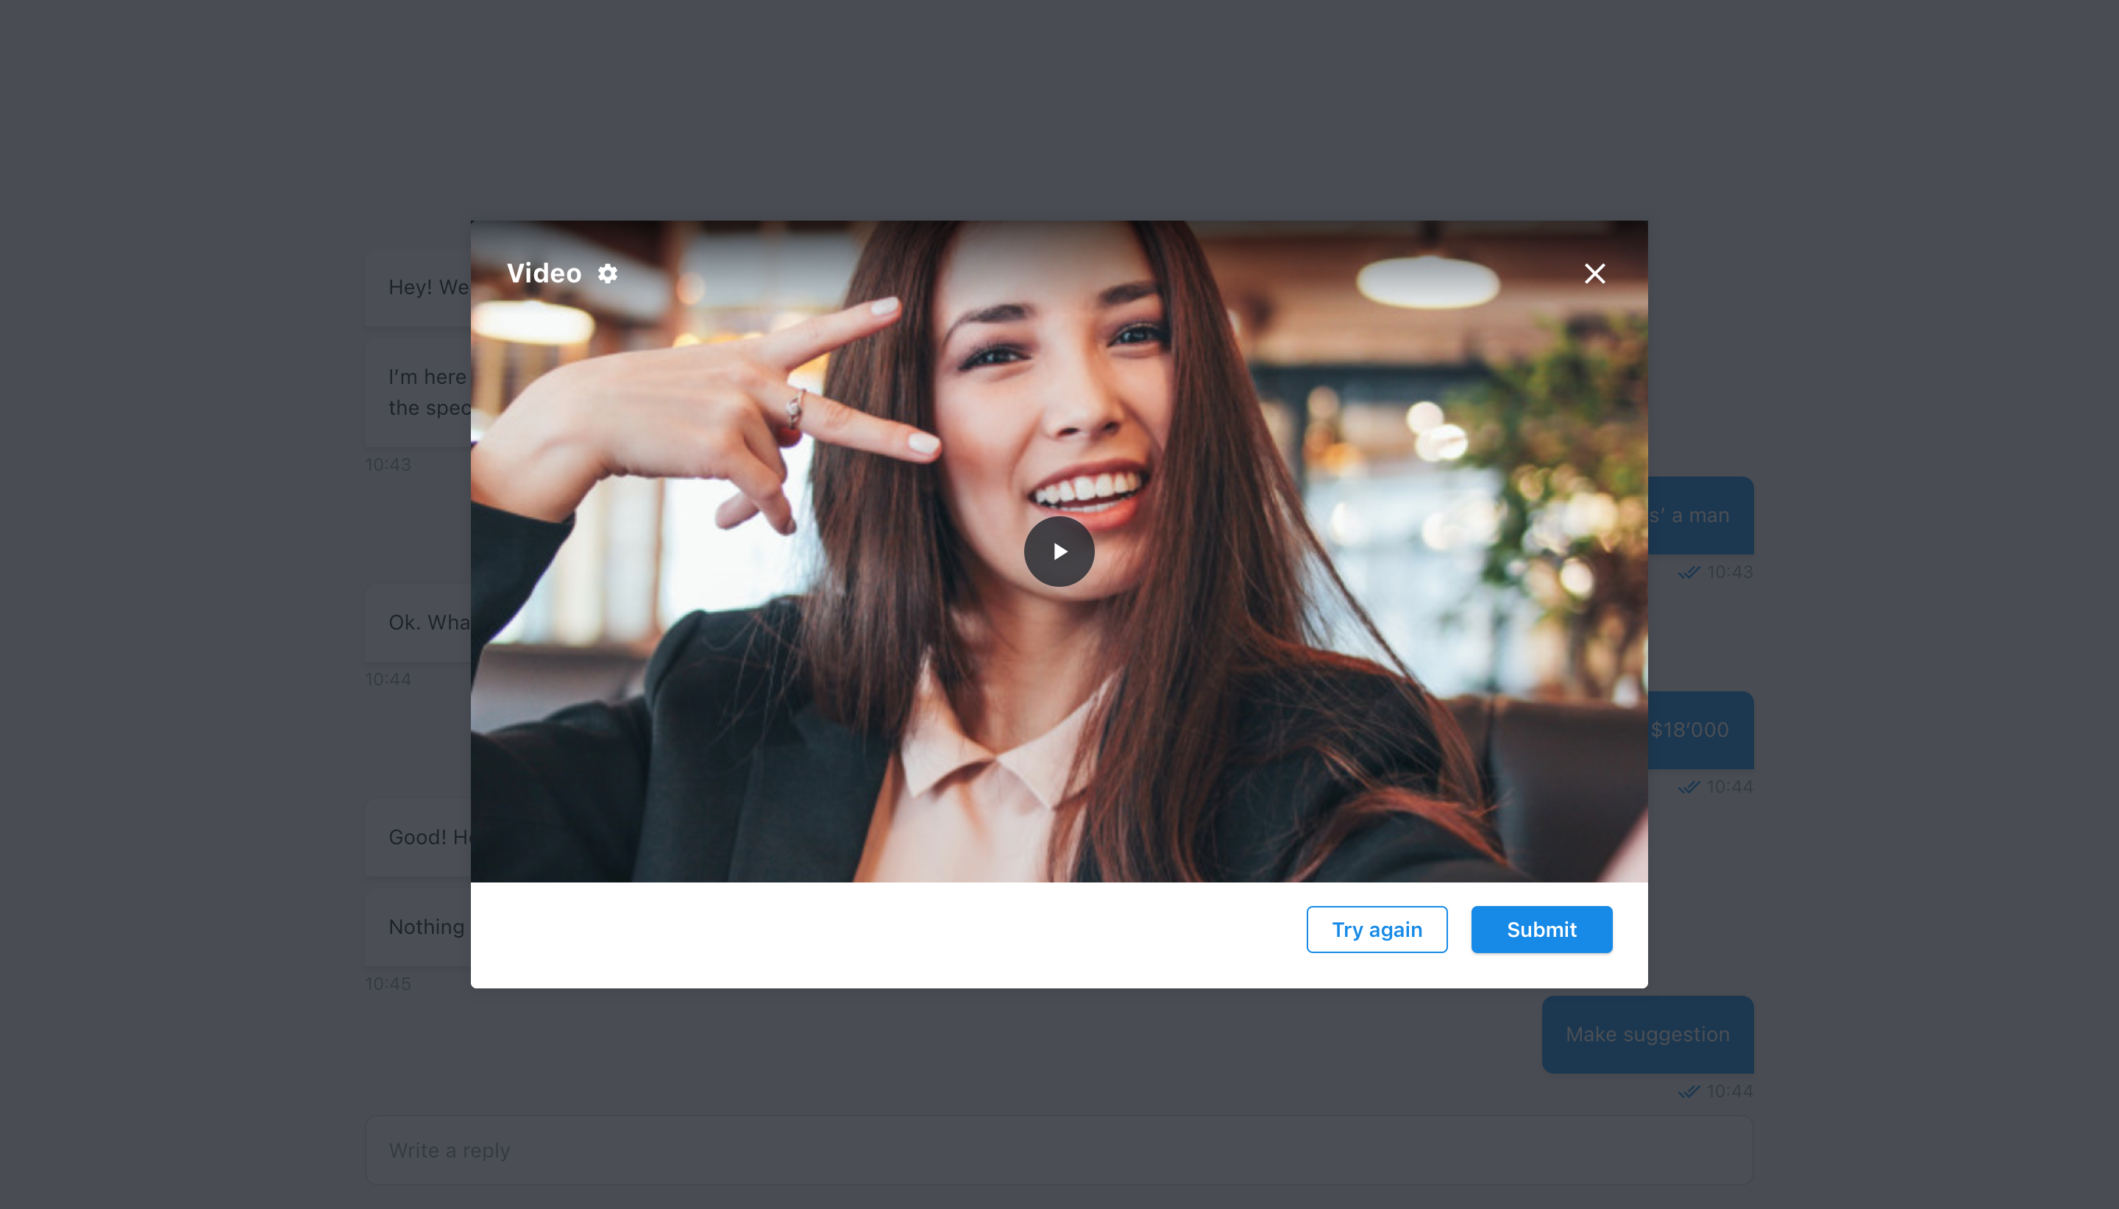Click read checkmarks beside the 10:43 sent time
The width and height of the screenshot is (2119, 1209).
point(1688,572)
